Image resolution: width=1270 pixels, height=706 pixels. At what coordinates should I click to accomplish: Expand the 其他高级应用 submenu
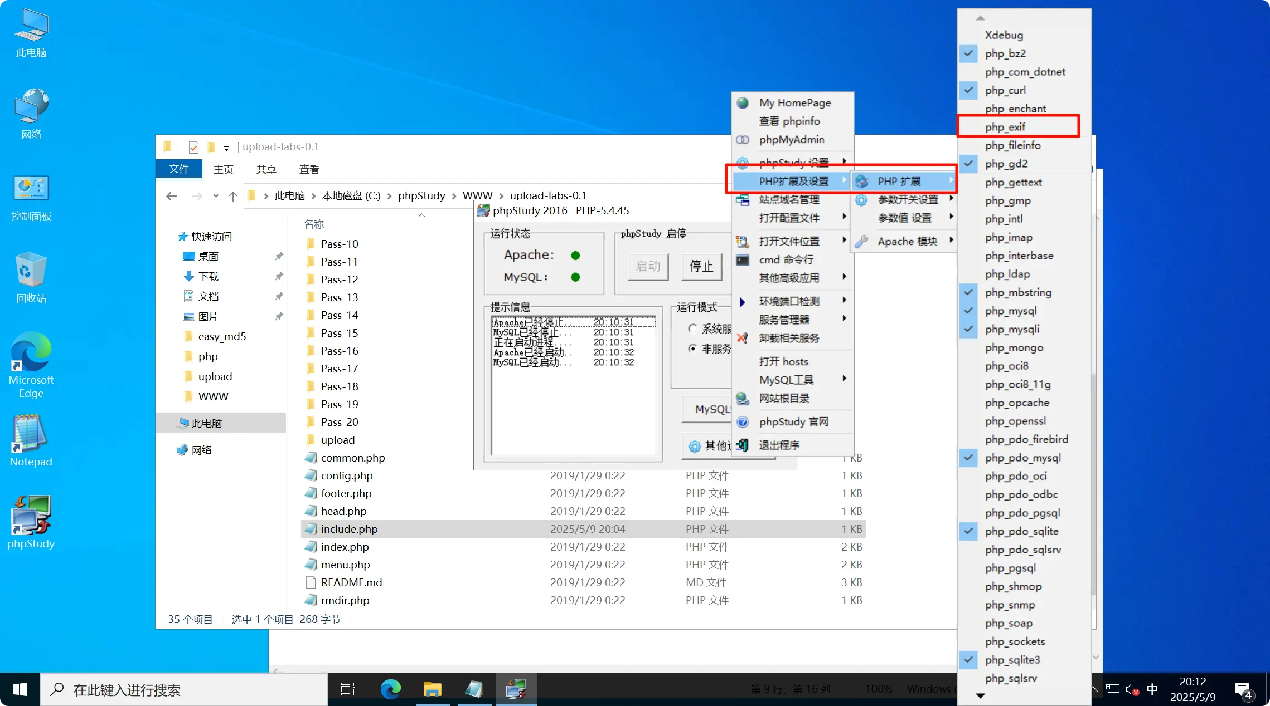point(792,278)
